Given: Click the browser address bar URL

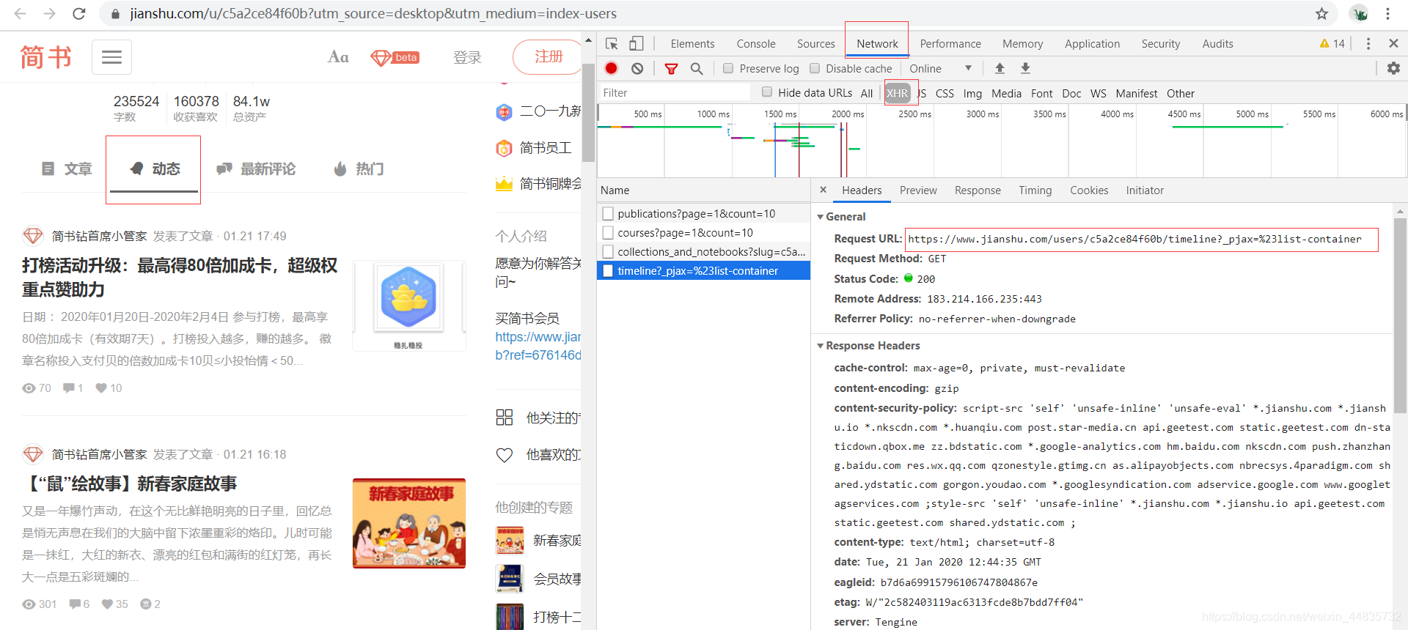Looking at the screenshot, I should (373, 13).
